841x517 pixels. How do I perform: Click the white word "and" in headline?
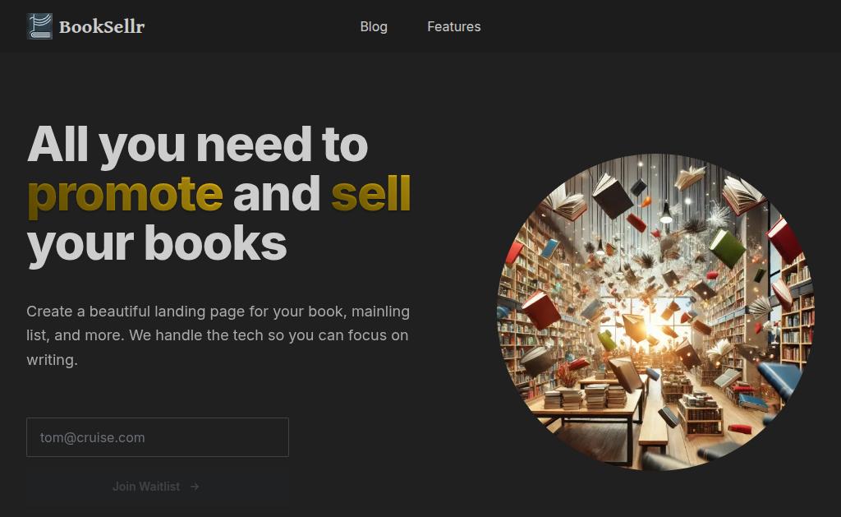[x=277, y=193]
